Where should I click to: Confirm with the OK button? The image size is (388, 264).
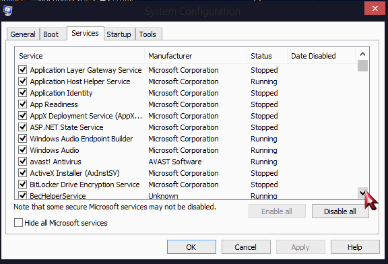[191, 246]
